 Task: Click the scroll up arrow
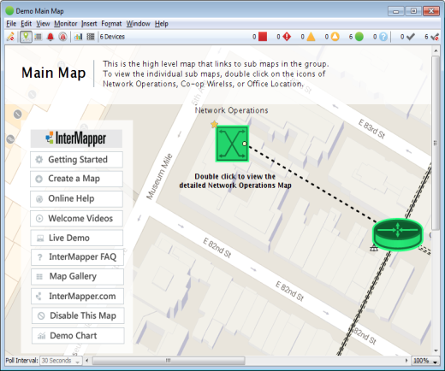pyautogui.click(x=436, y=50)
